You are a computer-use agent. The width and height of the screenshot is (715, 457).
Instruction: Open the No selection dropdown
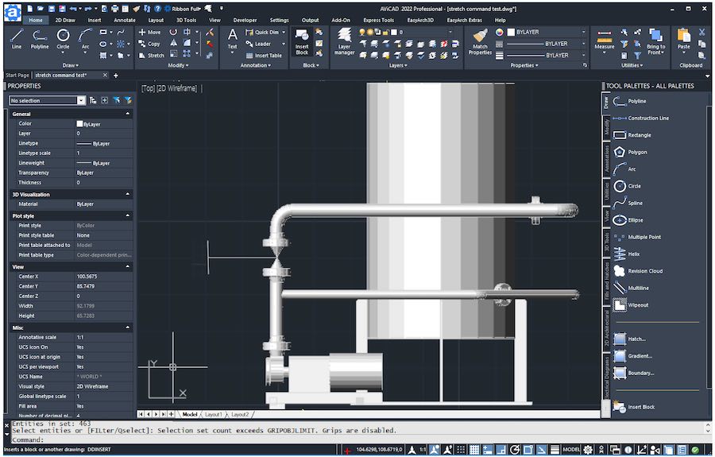(x=81, y=101)
